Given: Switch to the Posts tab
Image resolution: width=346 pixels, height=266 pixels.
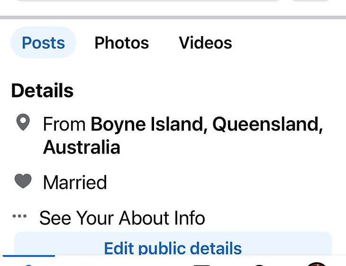Looking at the screenshot, I should pos(43,43).
